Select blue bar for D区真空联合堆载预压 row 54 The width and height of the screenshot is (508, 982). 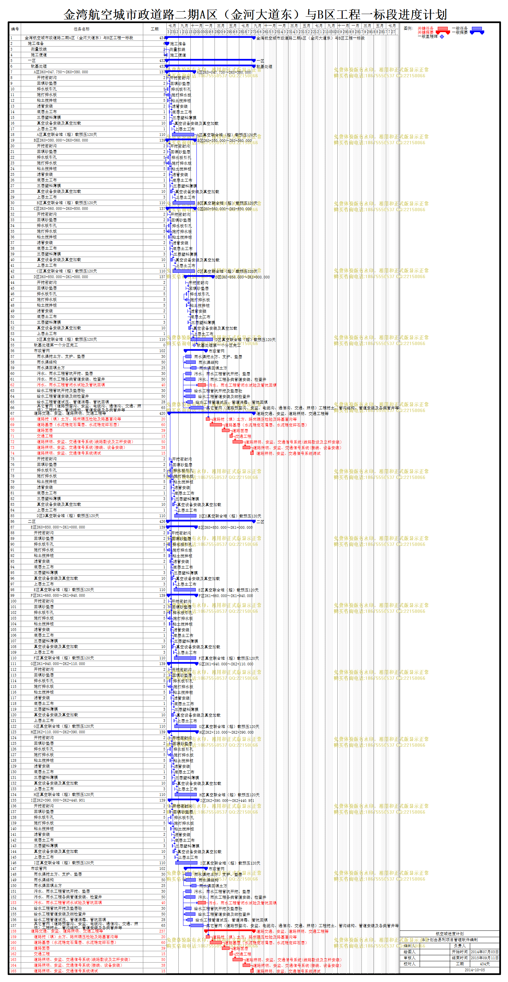coord(202,339)
